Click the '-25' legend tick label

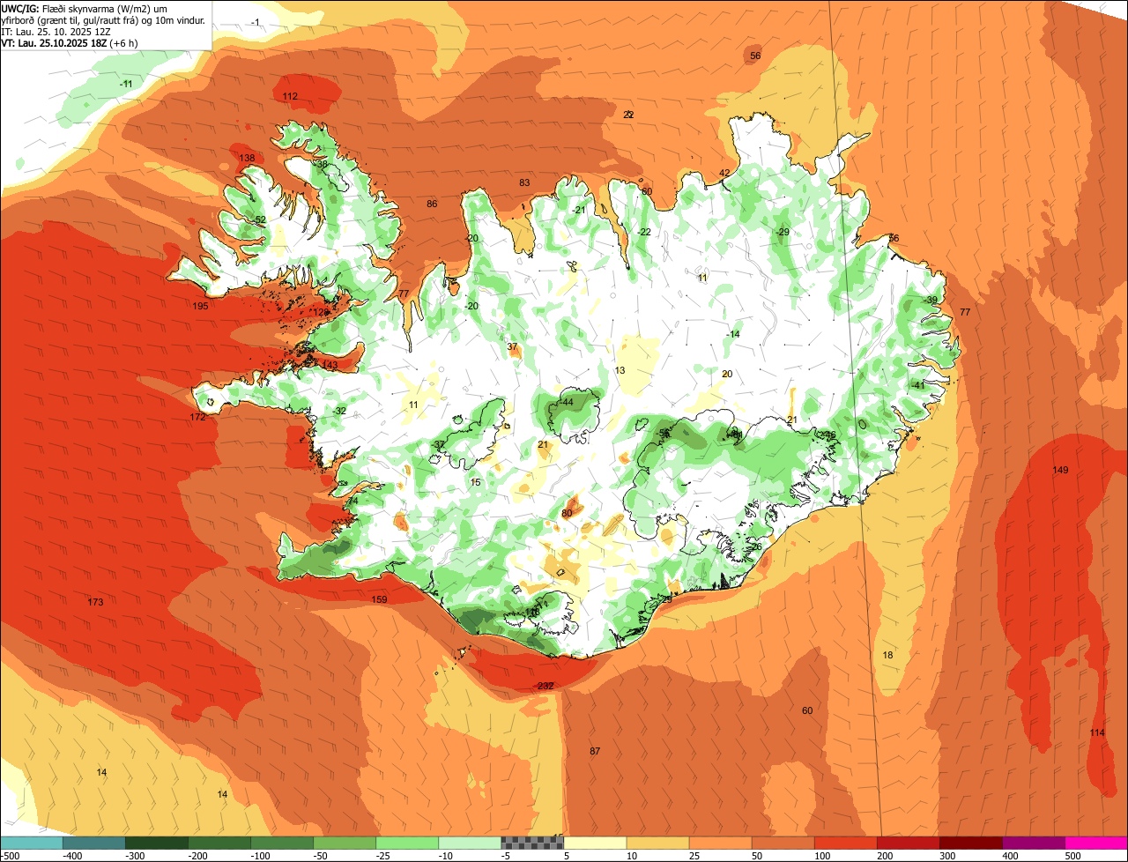click(385, 856)
